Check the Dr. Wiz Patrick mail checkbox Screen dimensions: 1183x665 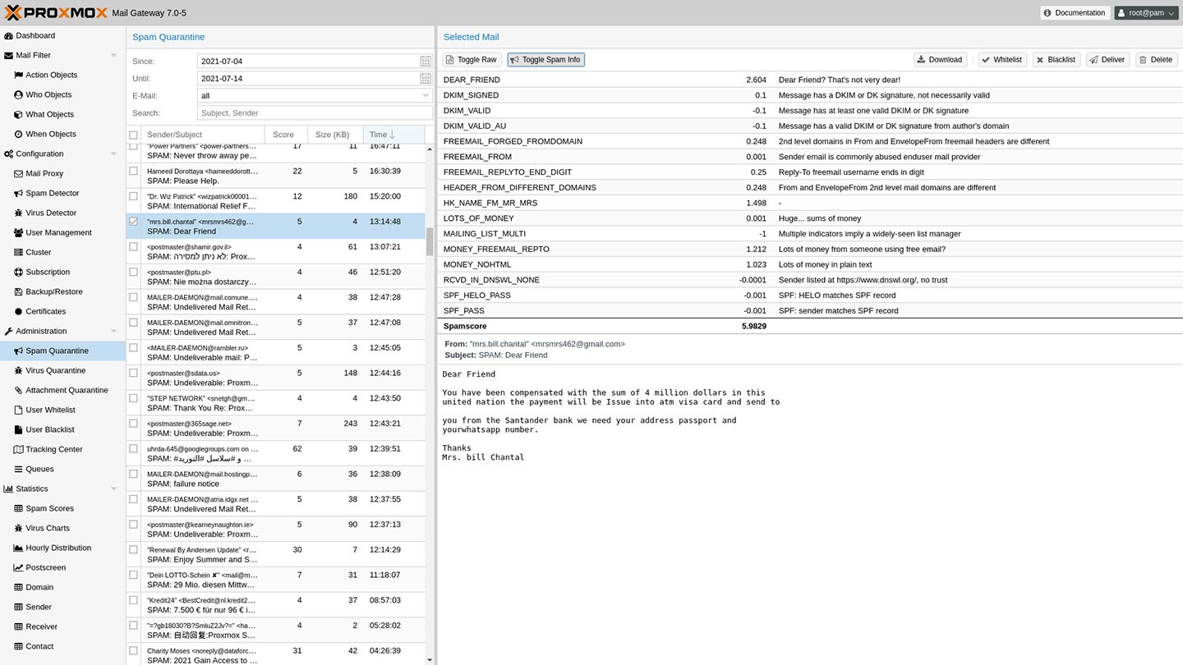click(x=133, y=196)
